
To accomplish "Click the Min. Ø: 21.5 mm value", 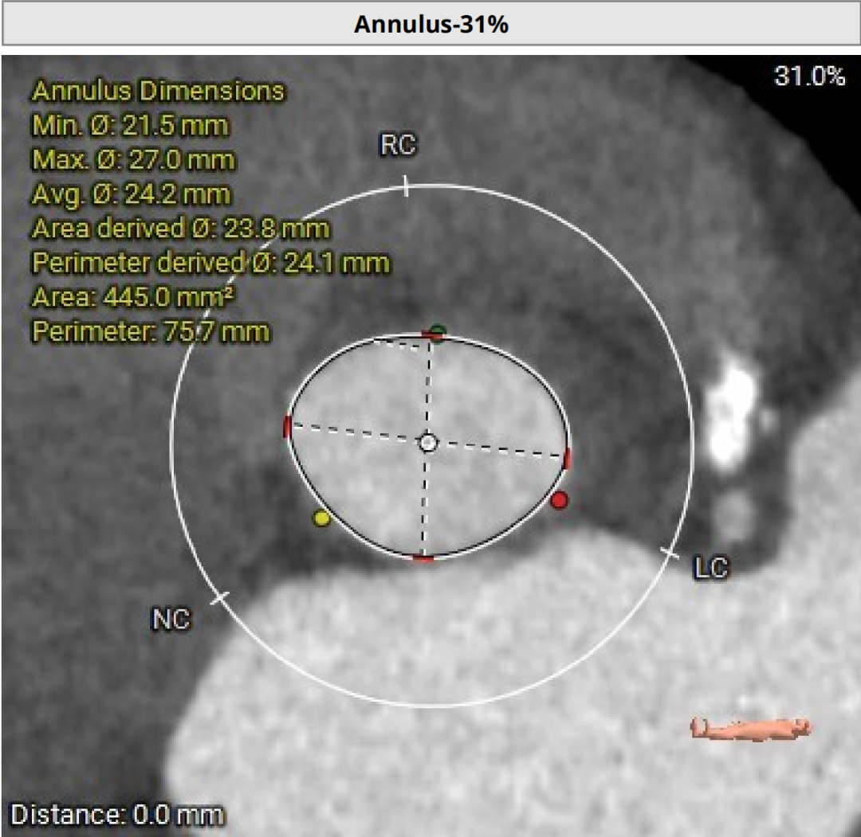I will pos(130,126).
